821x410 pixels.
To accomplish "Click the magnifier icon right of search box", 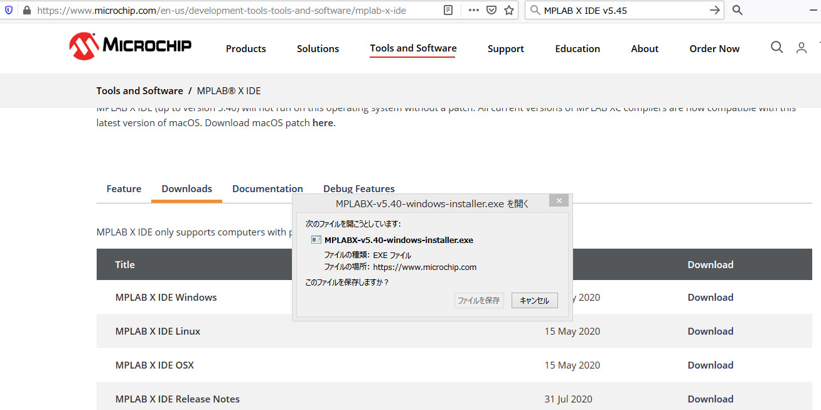I will [738, 10].
